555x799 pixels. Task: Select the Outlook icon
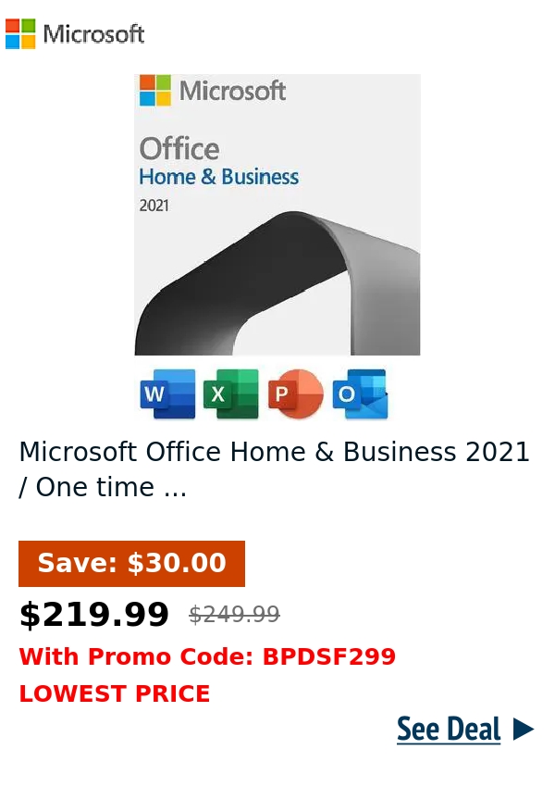pyautogui.click(x=360, y=393)
